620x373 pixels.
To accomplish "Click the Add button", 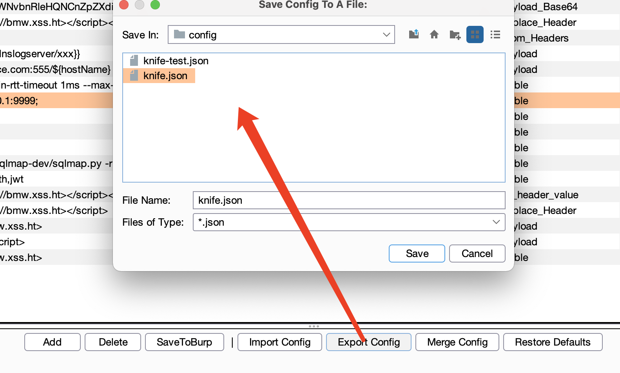I will [52, 342].
